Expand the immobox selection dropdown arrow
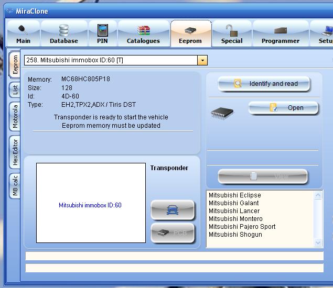Viewport: 333px width, 288px height. [x=202, y=60]
